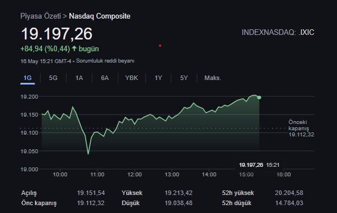The height and width of the screenshot is (213, 337).
Task: Click the Yüksek value 19.213,42
Action: click(x=179, y=193)
